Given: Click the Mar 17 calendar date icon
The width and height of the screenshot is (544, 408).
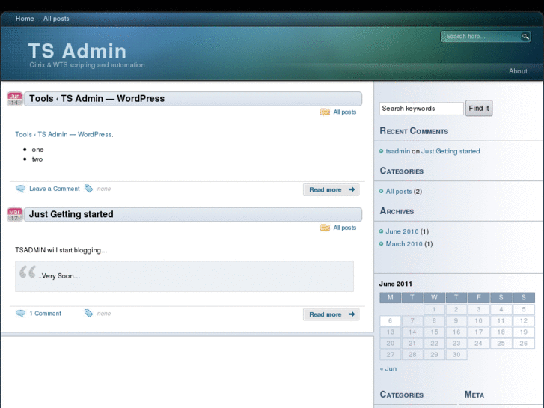Looking at the screenshot, I should pyautogui.click(x=14, y=215).
